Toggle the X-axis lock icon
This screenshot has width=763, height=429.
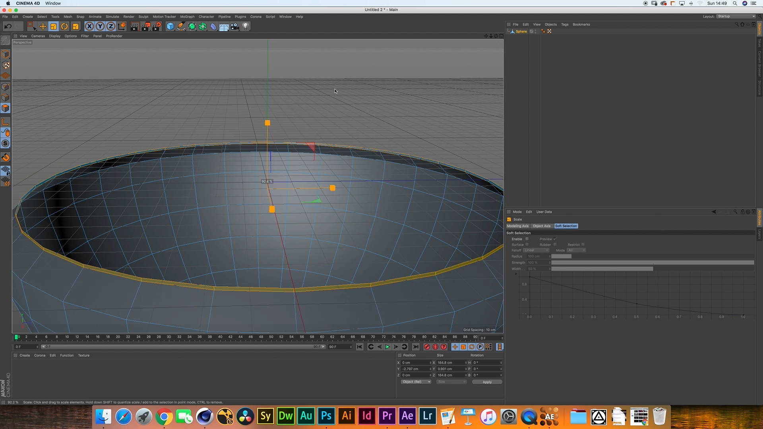point(89,27)
